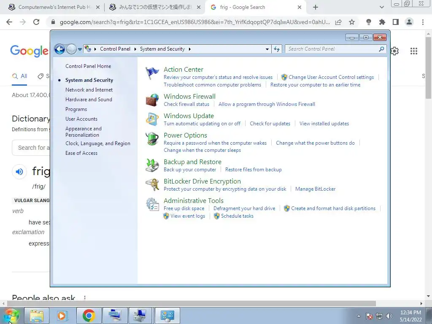
Task: Open Clock, Language, and Region
Action: (98, 143)
